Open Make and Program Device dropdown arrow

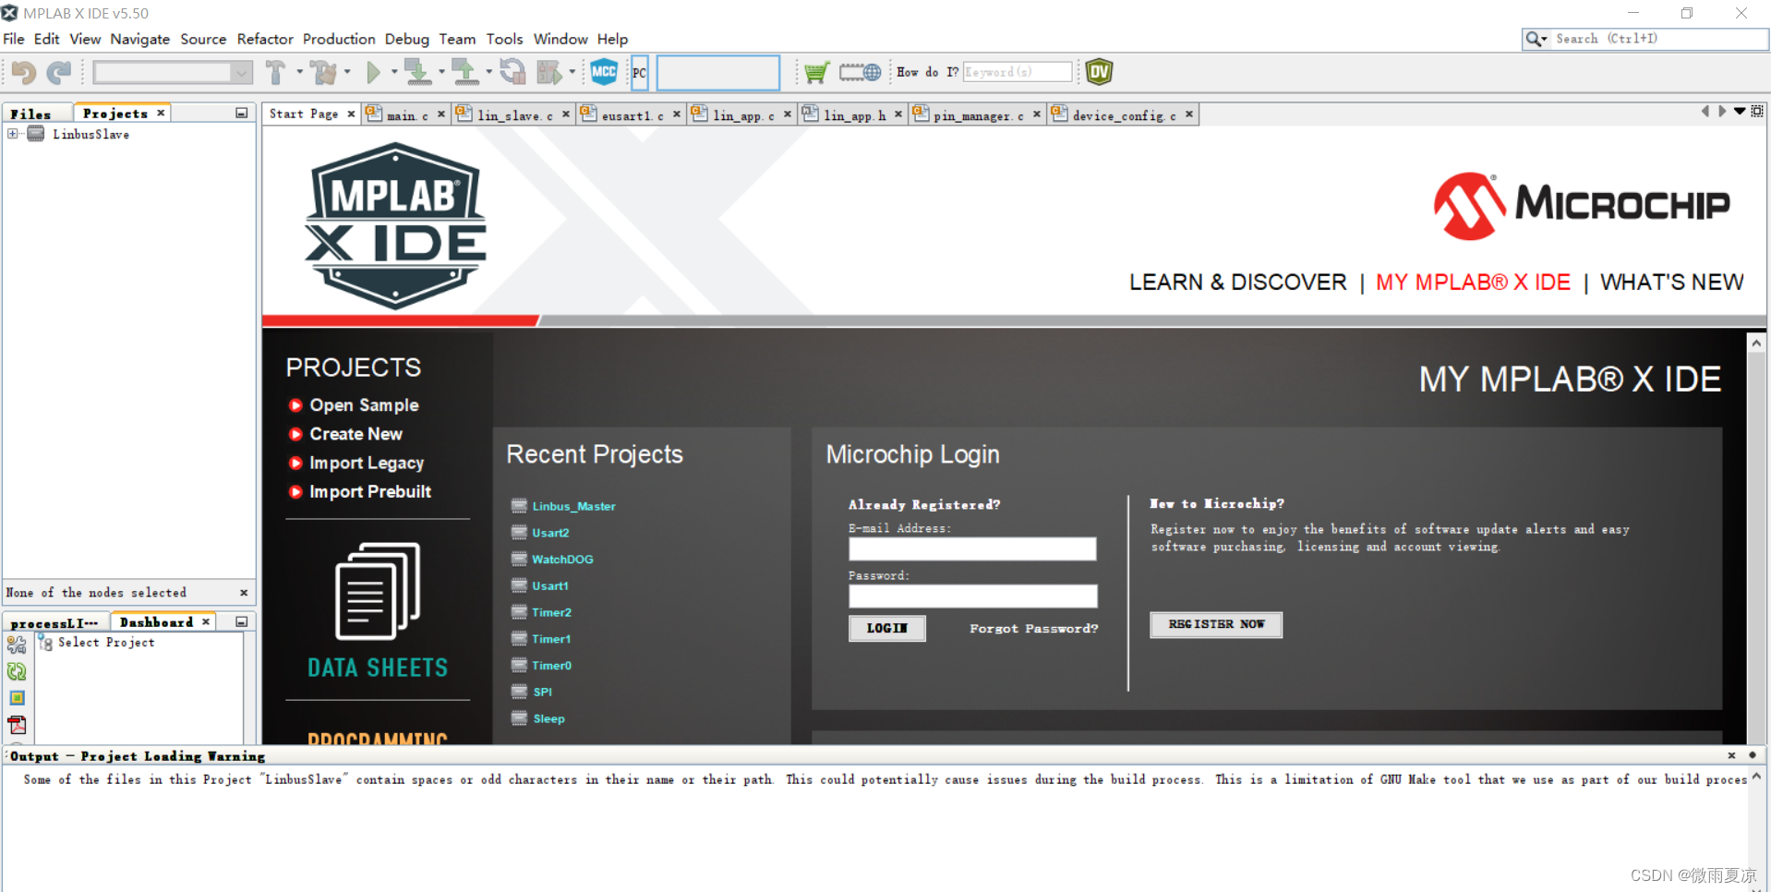[441, 72]
